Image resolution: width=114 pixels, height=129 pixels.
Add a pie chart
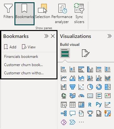point(90,87)
